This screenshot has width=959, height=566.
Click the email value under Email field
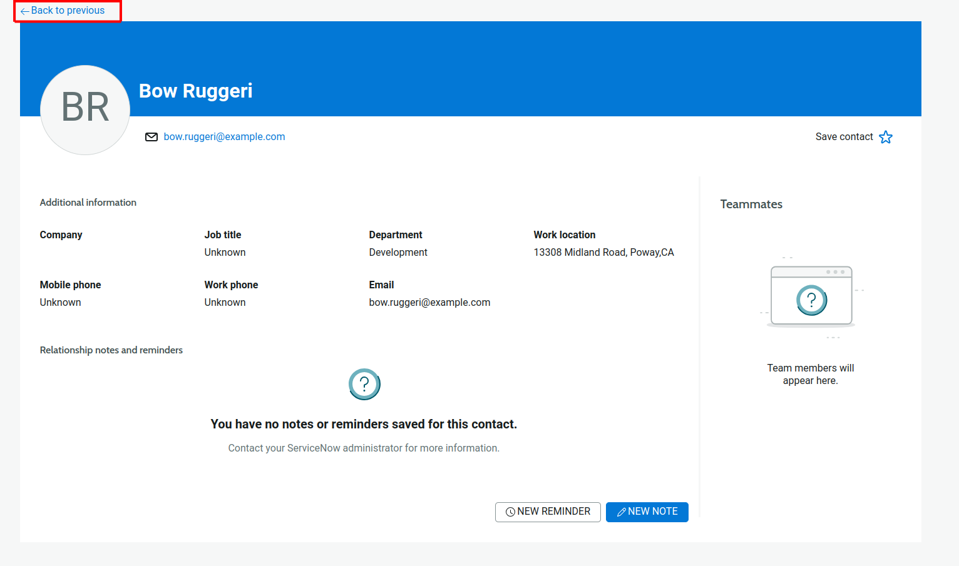[429, 303]
